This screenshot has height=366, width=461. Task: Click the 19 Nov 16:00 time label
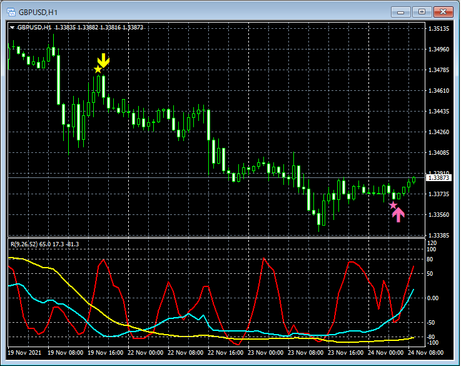point(106,353)
